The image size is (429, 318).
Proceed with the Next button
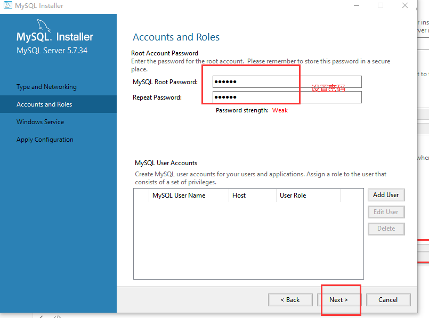click(x=339, y=300)
